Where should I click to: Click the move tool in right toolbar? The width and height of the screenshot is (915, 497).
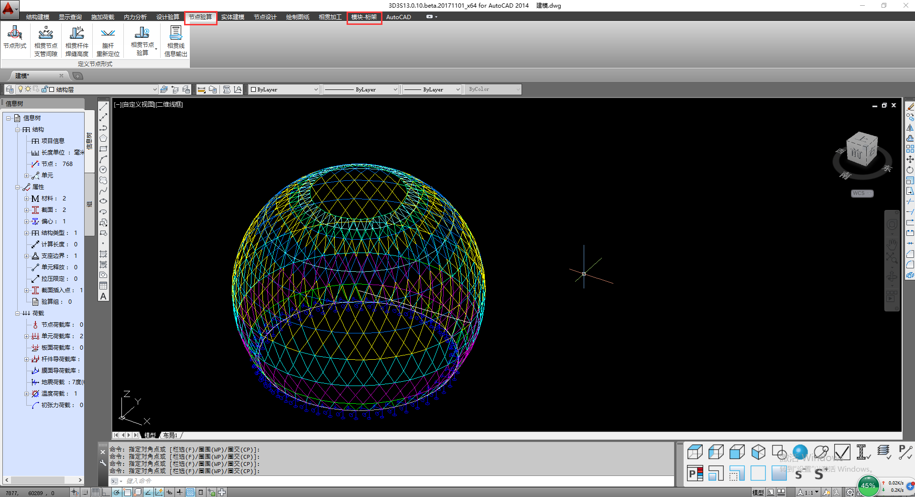coord(910,159)
